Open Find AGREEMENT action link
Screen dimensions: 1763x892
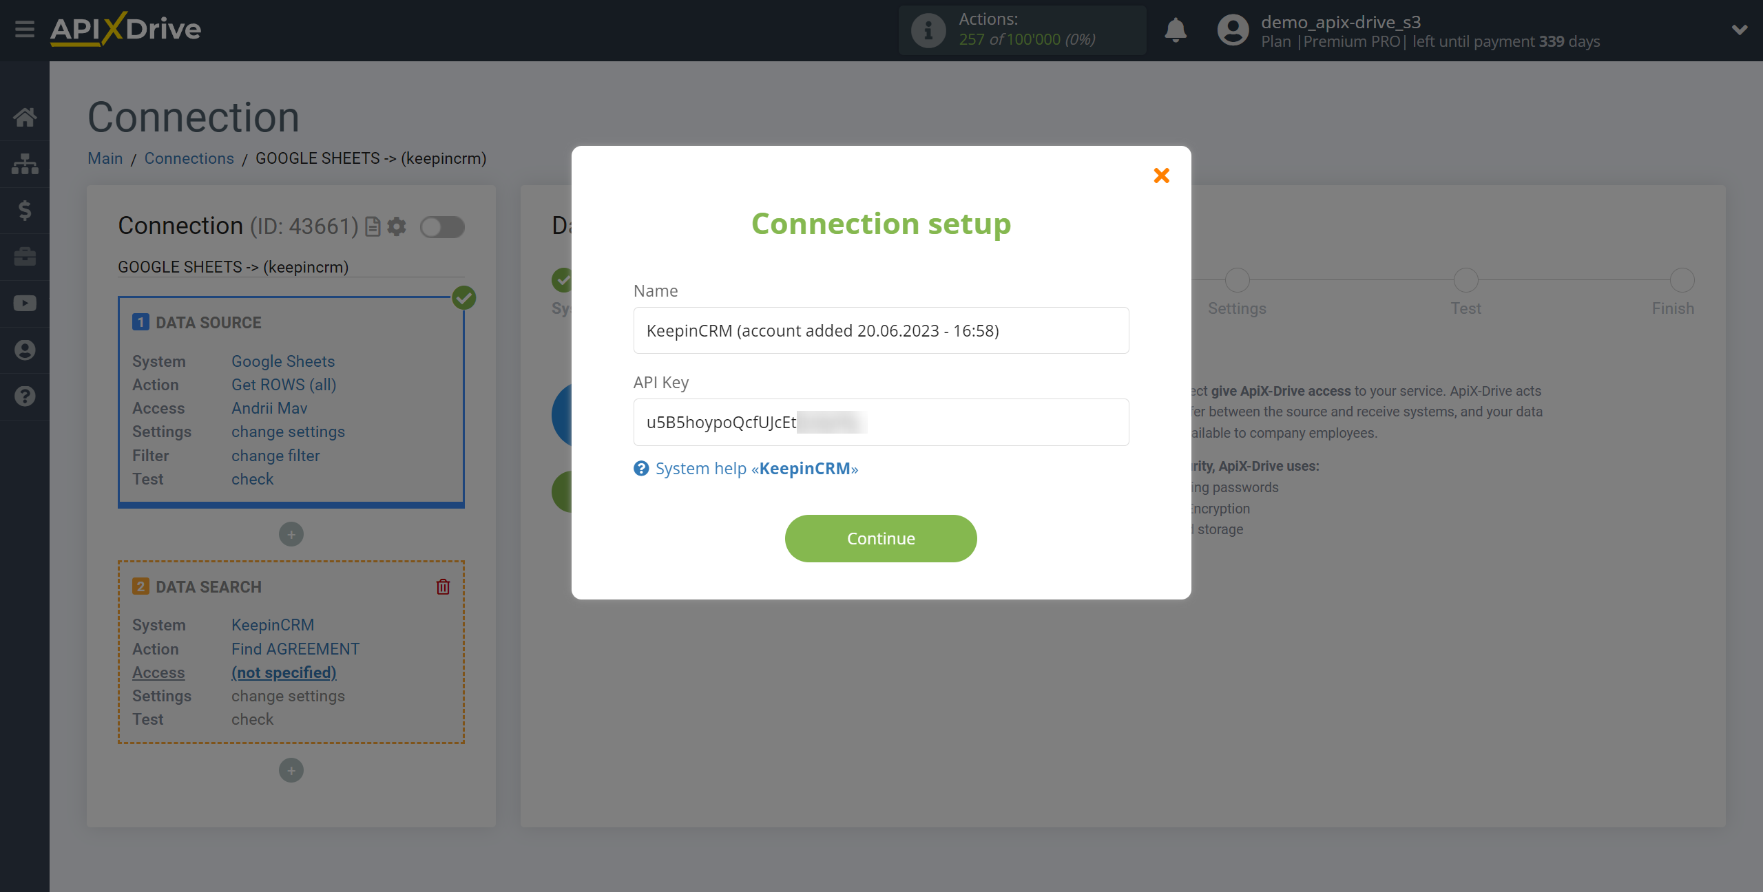pos(295,649)
